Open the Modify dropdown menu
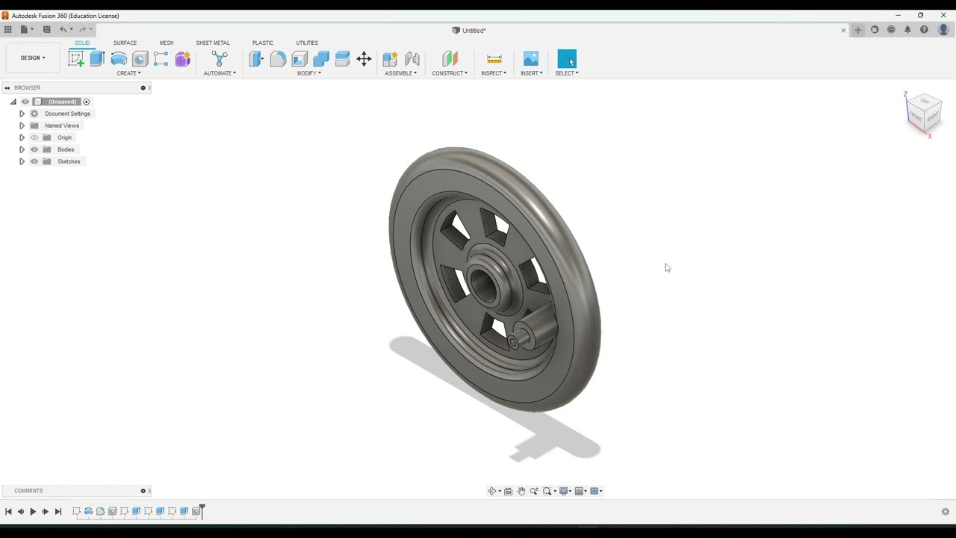956x538 pixels. [309, 73]
